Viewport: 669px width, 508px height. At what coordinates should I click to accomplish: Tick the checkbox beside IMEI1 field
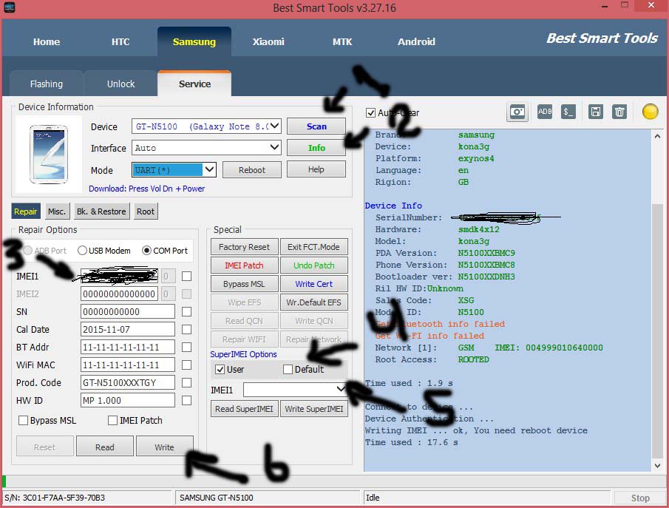186,277
